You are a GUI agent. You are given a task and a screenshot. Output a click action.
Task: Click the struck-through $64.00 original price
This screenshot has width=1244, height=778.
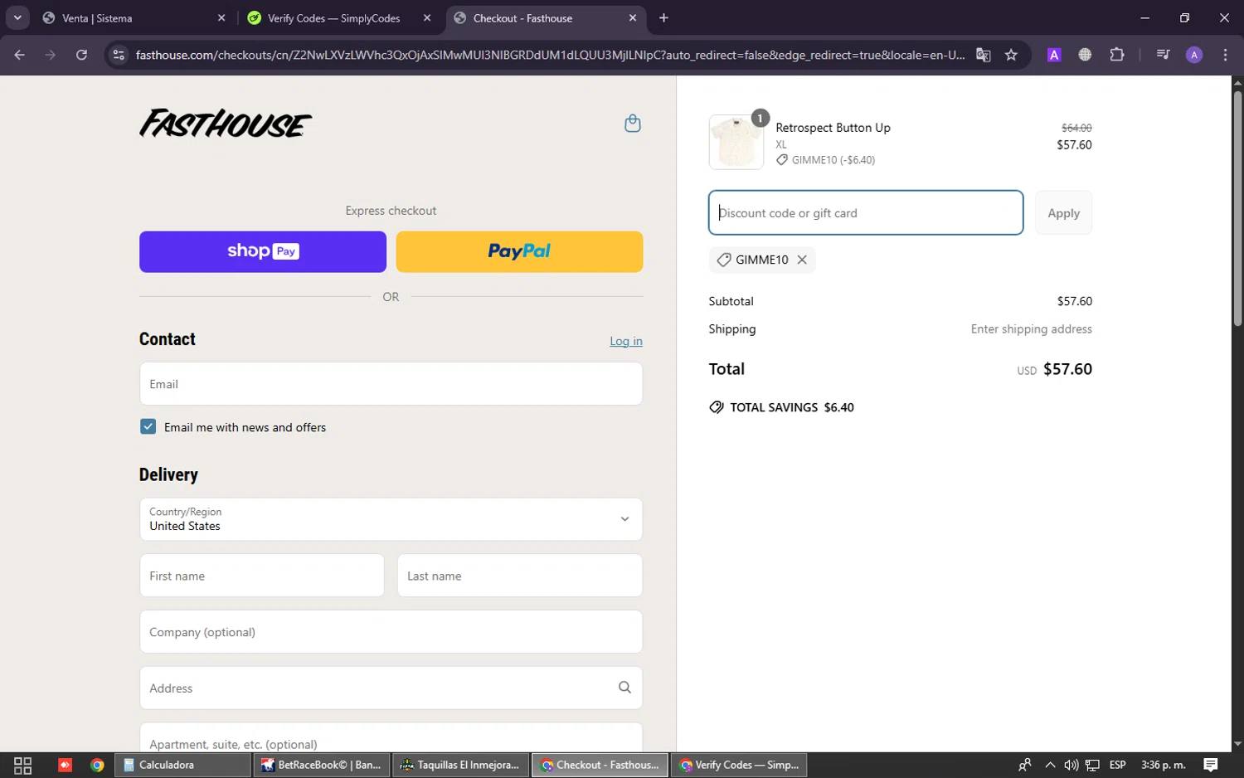pyautogui.click(x=1076, y=128)
